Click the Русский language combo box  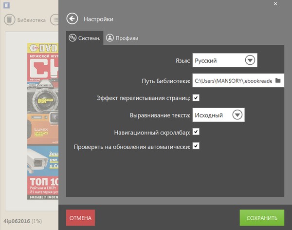coord(217,60)
